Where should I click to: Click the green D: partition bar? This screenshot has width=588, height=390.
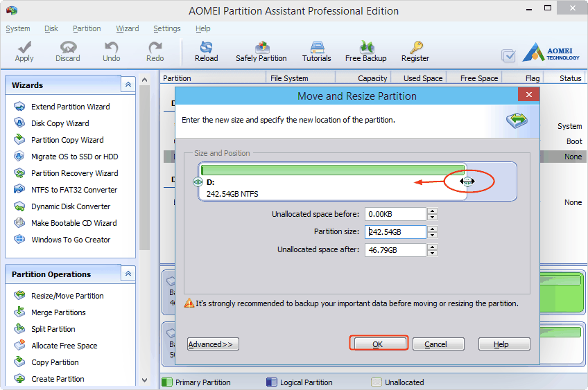[x=333, y=170]
